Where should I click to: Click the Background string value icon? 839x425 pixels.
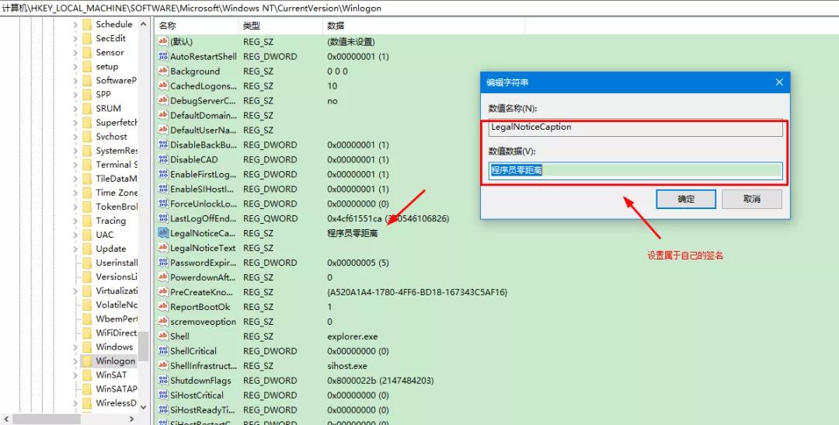coord(163,71)
